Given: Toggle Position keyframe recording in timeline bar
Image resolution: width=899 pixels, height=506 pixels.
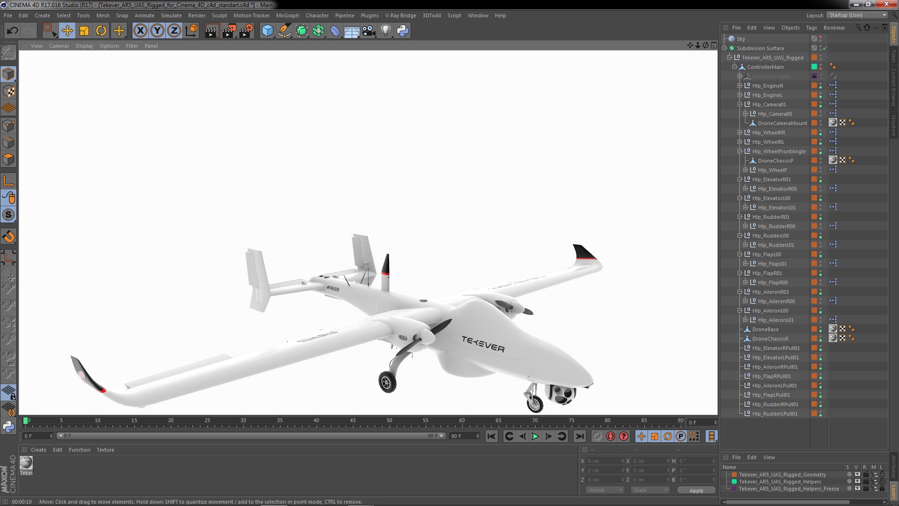Looking at the screenshot, I should 641,436.
